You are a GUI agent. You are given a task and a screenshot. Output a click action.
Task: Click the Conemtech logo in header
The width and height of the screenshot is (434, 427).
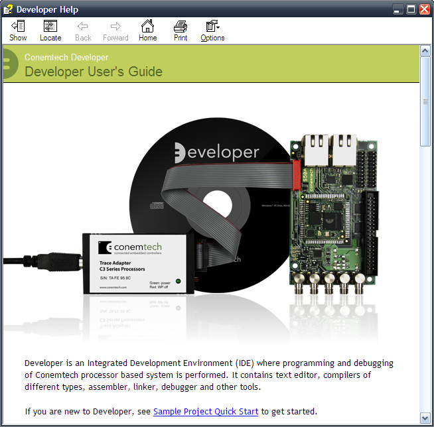point(11,64)
